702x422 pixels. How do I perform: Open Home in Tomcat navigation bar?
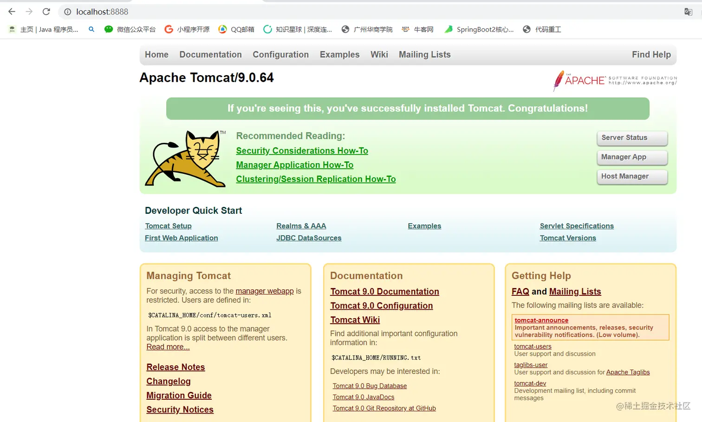pyautogui.click(x=156, y=55)
